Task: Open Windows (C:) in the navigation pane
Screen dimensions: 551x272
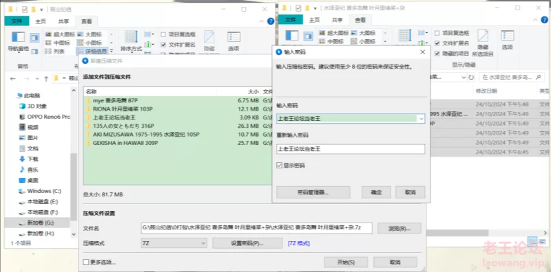Action: tap(40, 191)
